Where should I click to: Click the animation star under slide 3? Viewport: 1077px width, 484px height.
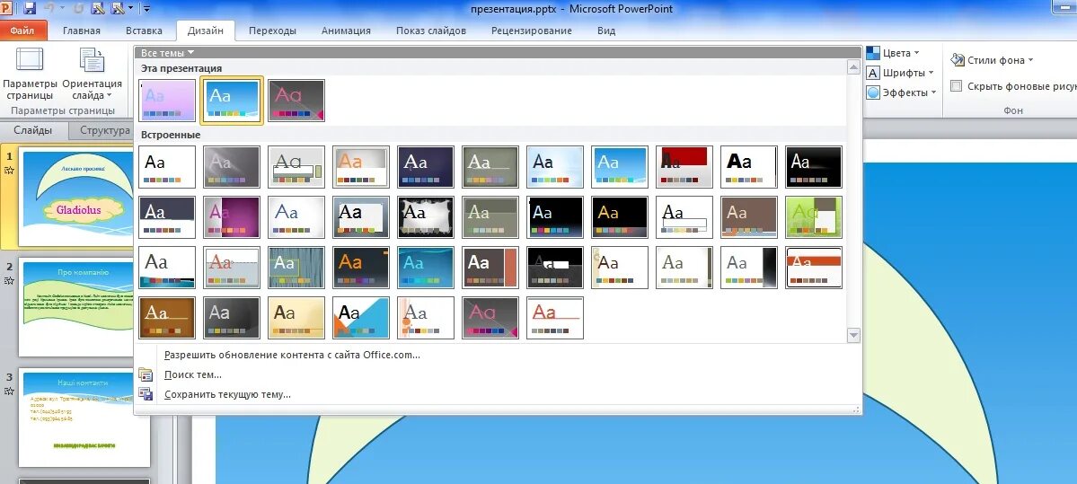coord(10,392)
